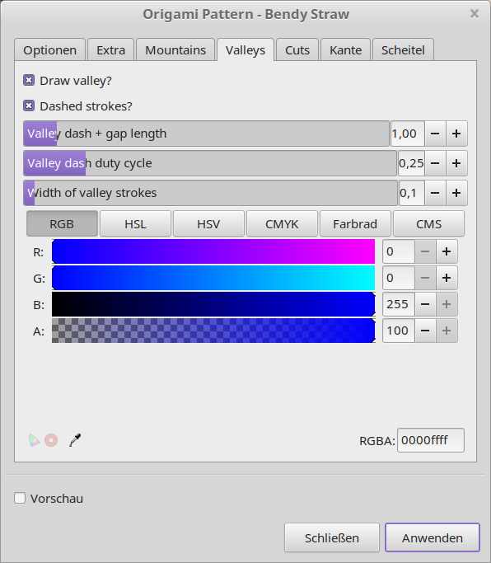Decrease the A alpha value with minus

pyautogui.click(x=425, y=331)
